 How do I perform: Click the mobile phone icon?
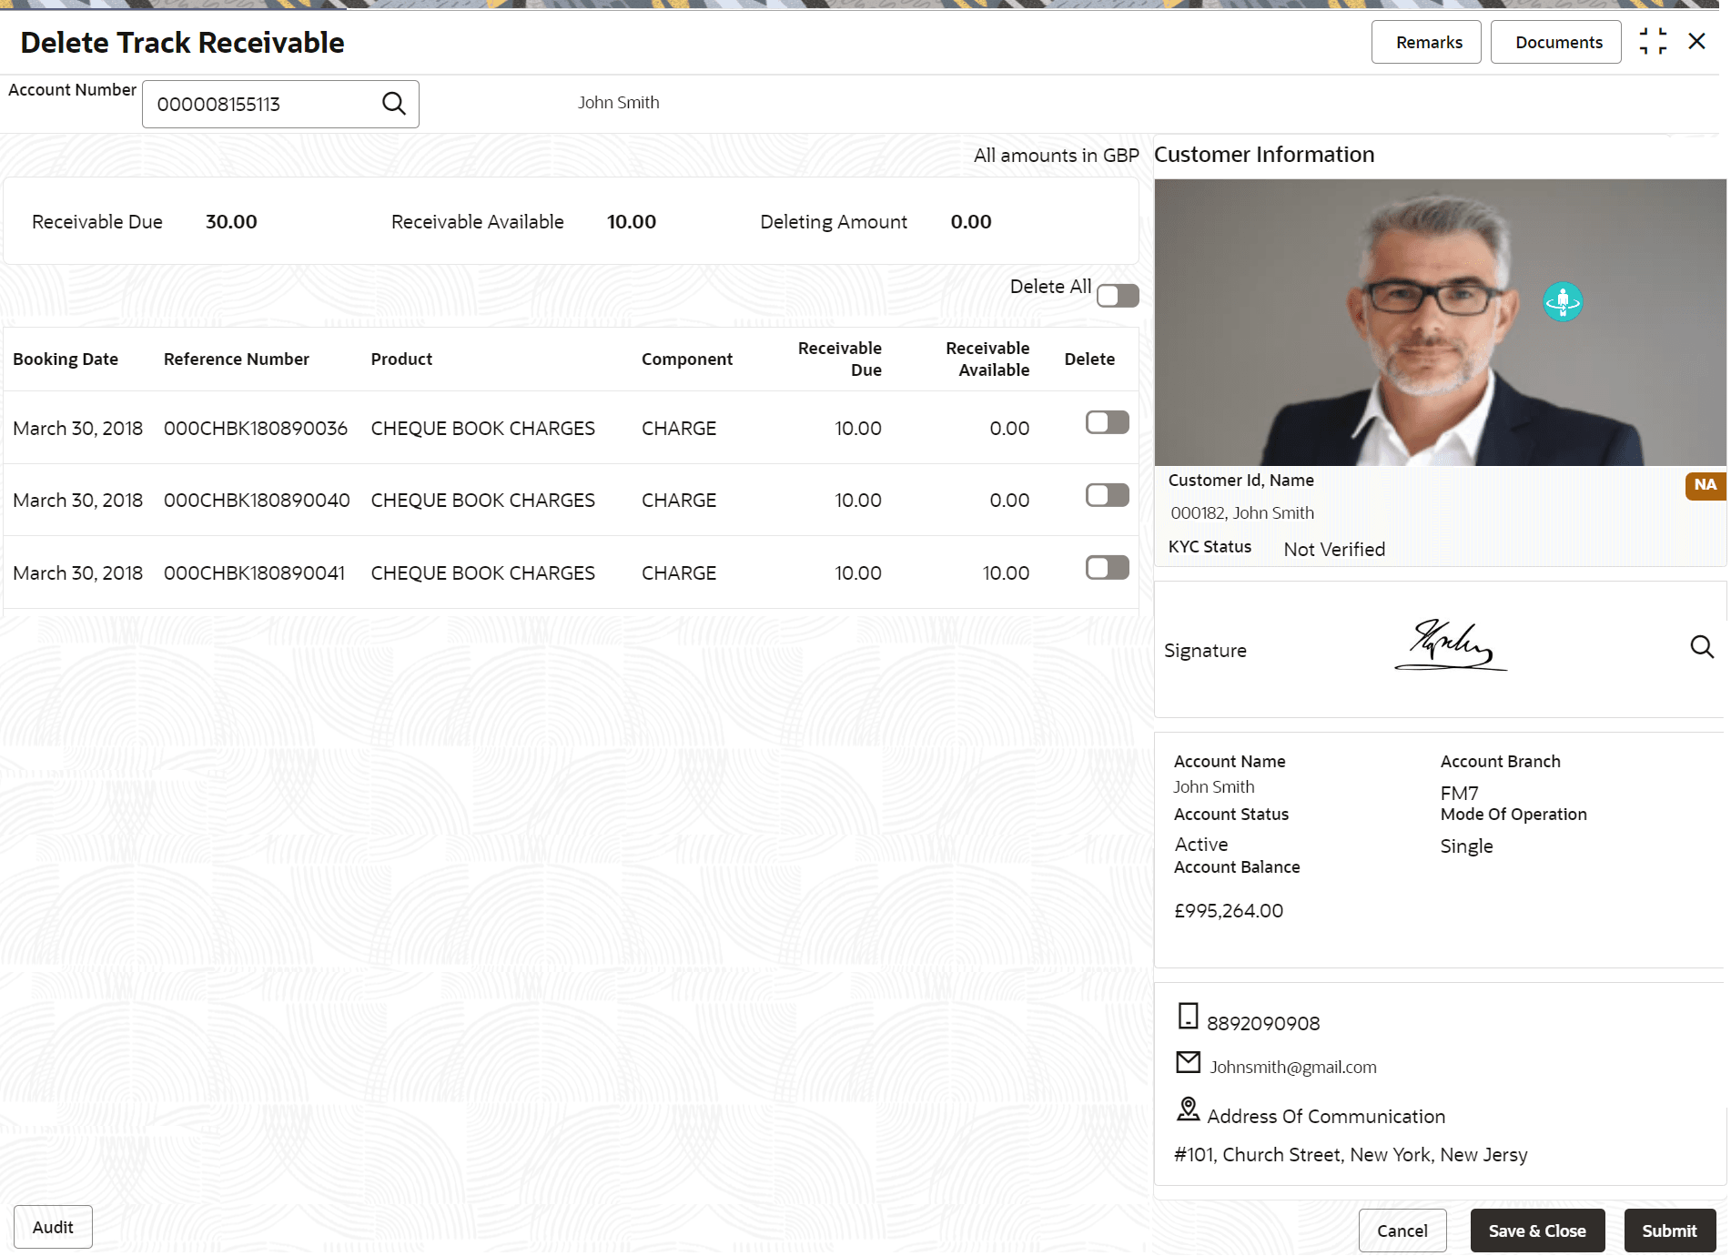(1188, 1016)
